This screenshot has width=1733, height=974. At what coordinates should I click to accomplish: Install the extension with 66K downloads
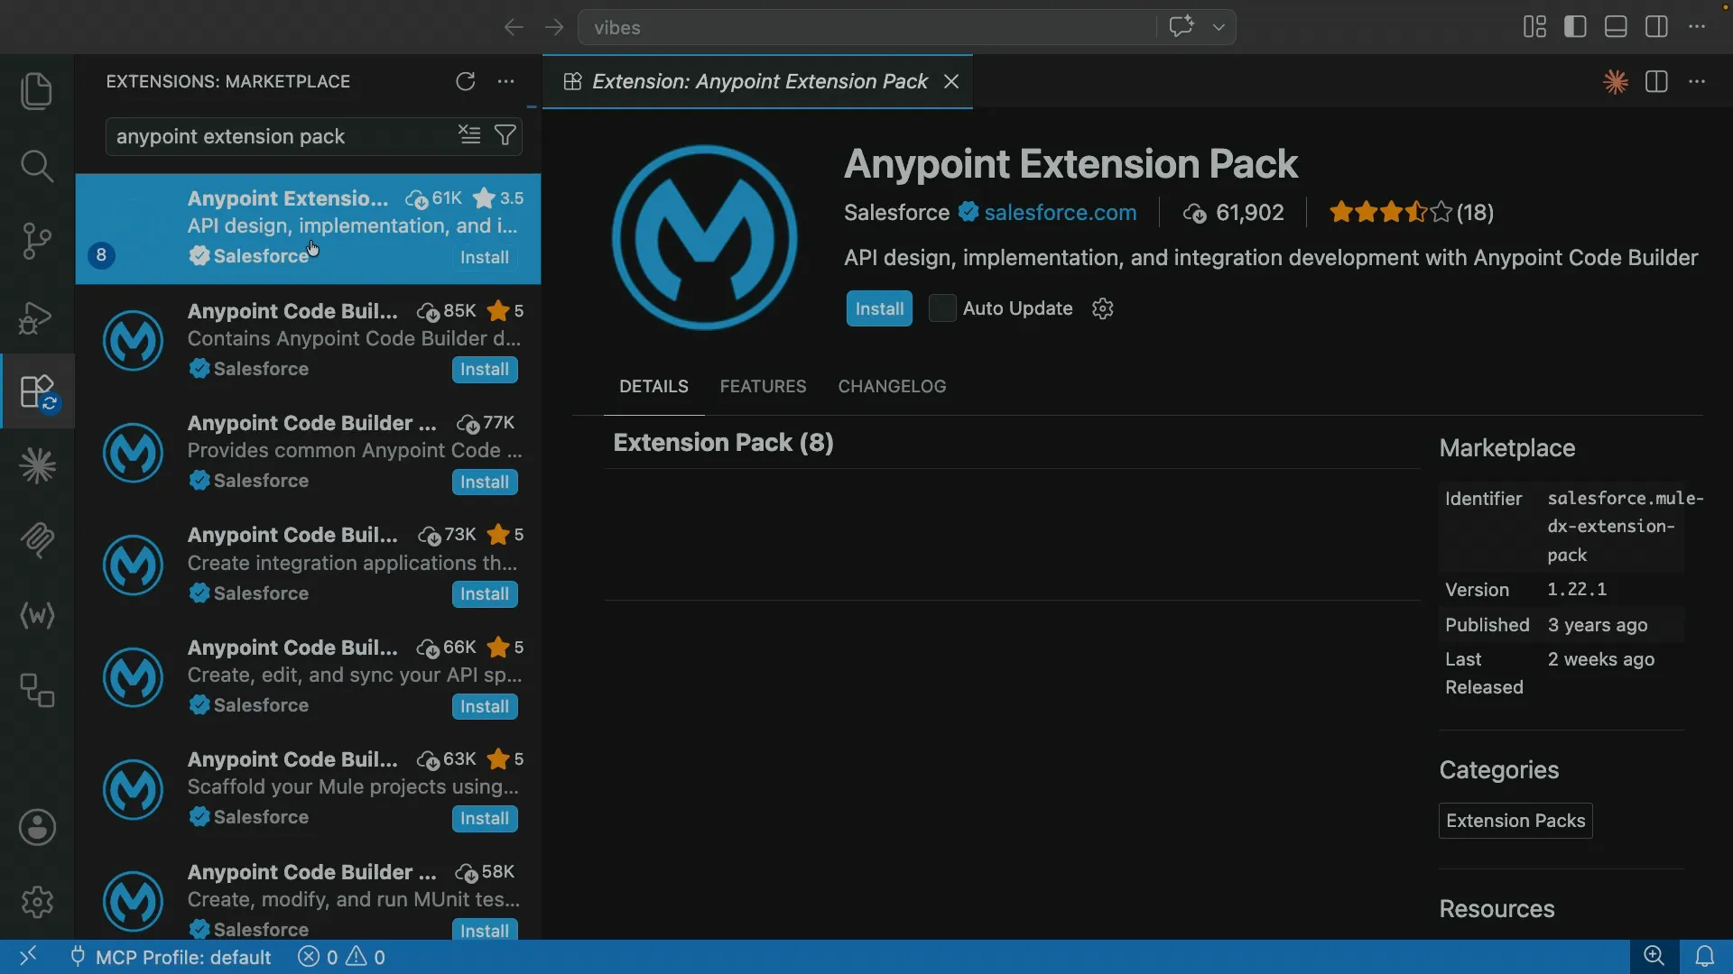tap(485, 707)
